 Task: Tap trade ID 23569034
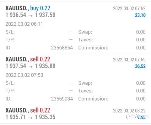point(62,99)
